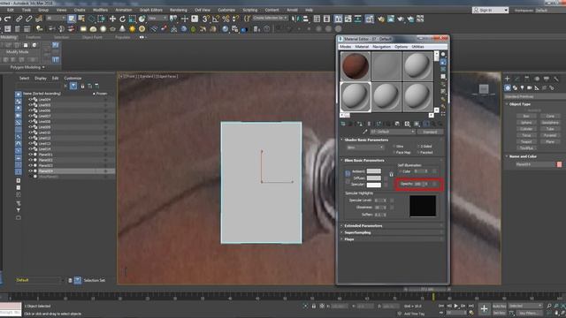The image size is (566, 318).
Task: Open Select by Name icon
Action: [81, 19]
